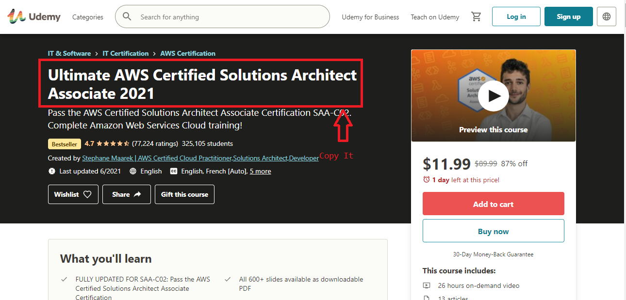Open the shopping cart icon

coord(476,17)
